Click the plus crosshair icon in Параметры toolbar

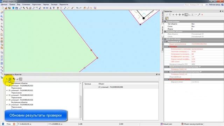click(x=176, y=15)
